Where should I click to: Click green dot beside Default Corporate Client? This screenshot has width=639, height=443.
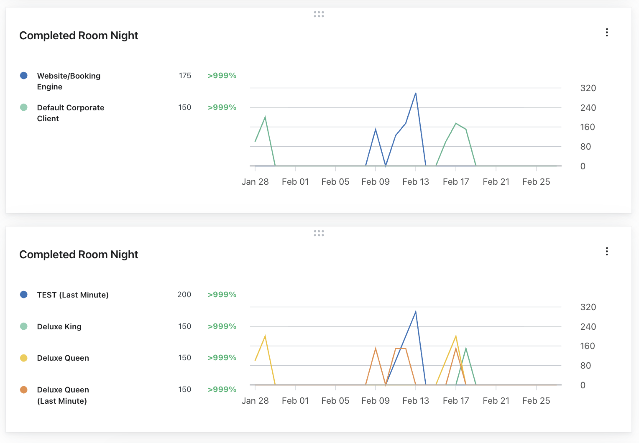24,107
